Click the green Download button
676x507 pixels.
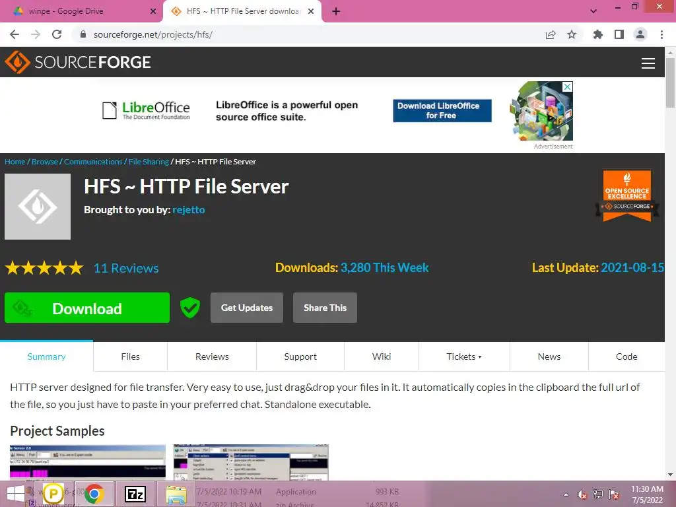point(87,308)
